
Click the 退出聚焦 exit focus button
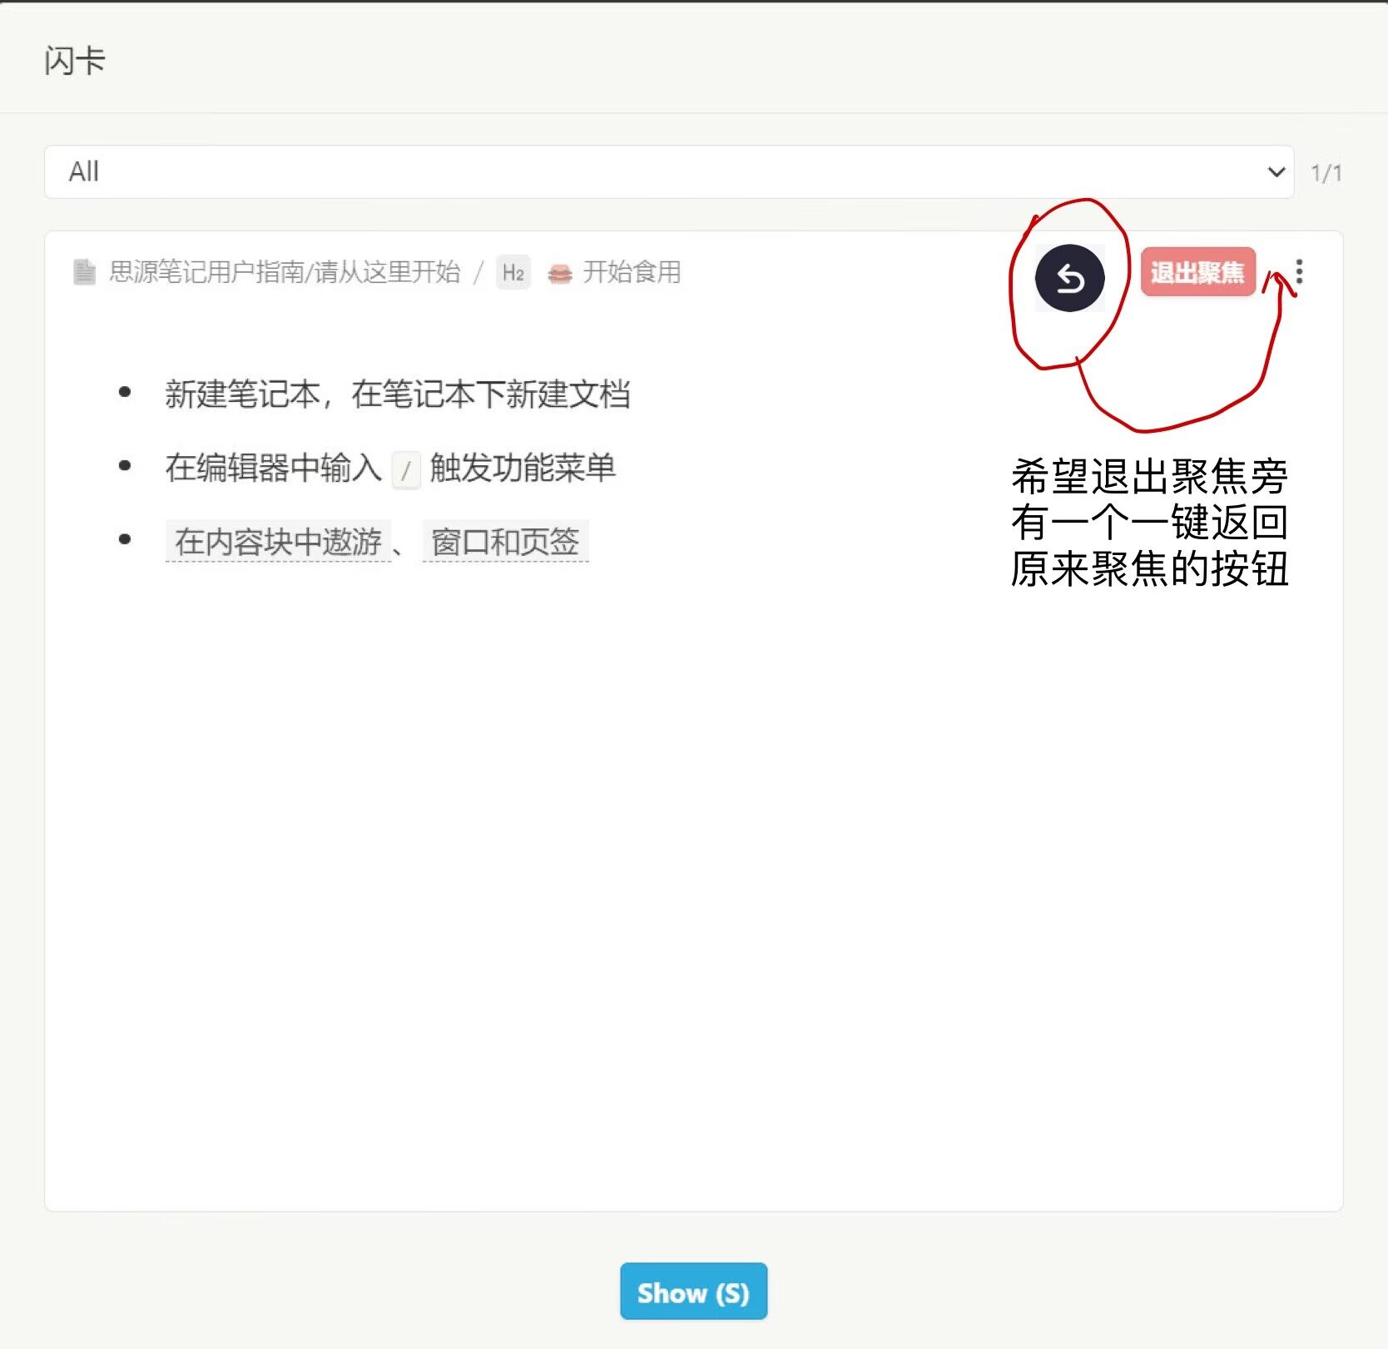(1198, 272)
